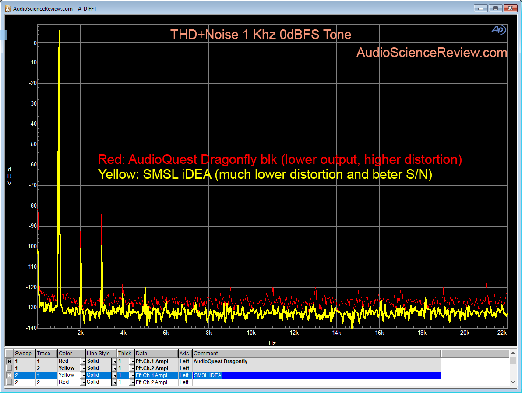Select the AudioQuest Dragonfly comment cell
Screen dimensions: 522x393
click(317, 361)
